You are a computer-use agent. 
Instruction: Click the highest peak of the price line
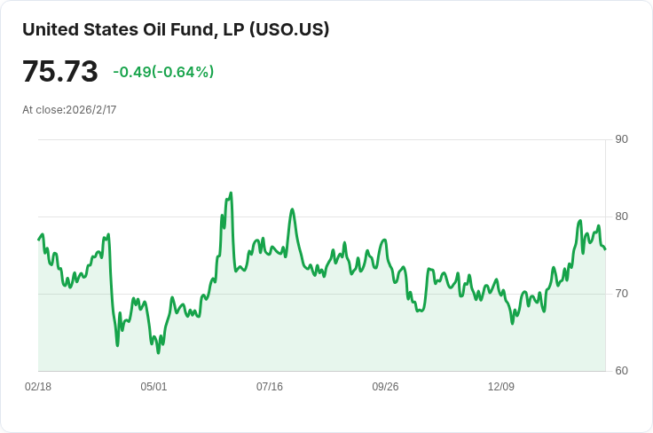point(231,193)
